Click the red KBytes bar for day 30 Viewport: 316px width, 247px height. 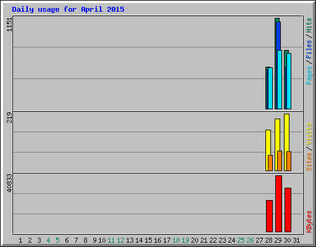click(x=288, y=210)
